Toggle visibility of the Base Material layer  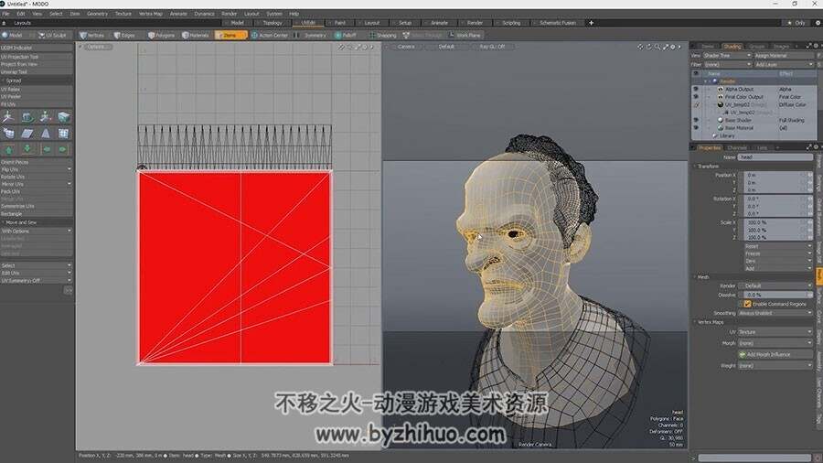696,127
